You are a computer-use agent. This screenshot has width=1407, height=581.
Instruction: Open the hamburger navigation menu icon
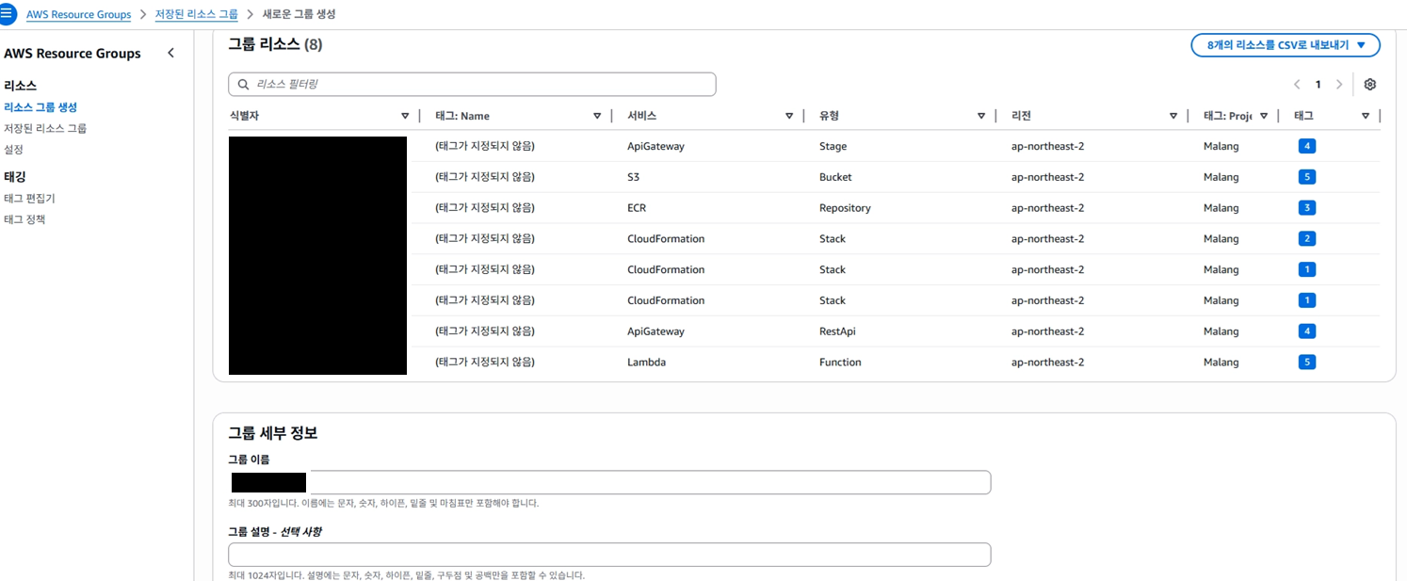click(7, 15)
